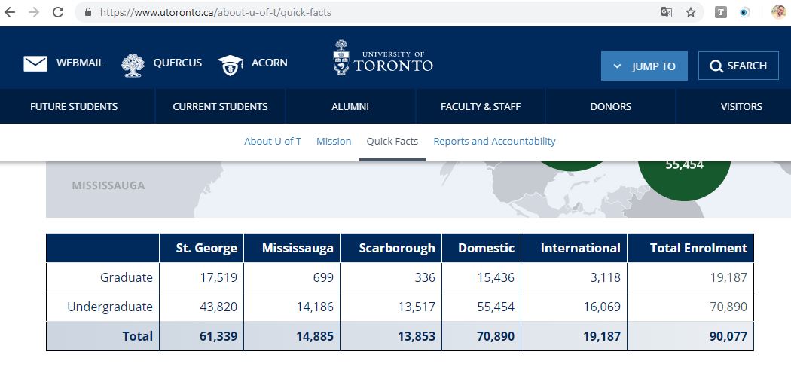The height and width of the screenshot is (373, 791).
Task: Open the translate page icon
Action: (x=667, y=12)
